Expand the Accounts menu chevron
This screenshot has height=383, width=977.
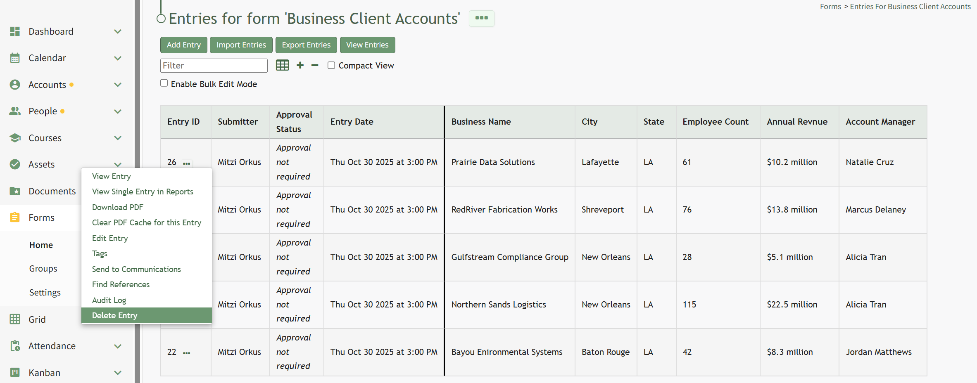point(118,85)
